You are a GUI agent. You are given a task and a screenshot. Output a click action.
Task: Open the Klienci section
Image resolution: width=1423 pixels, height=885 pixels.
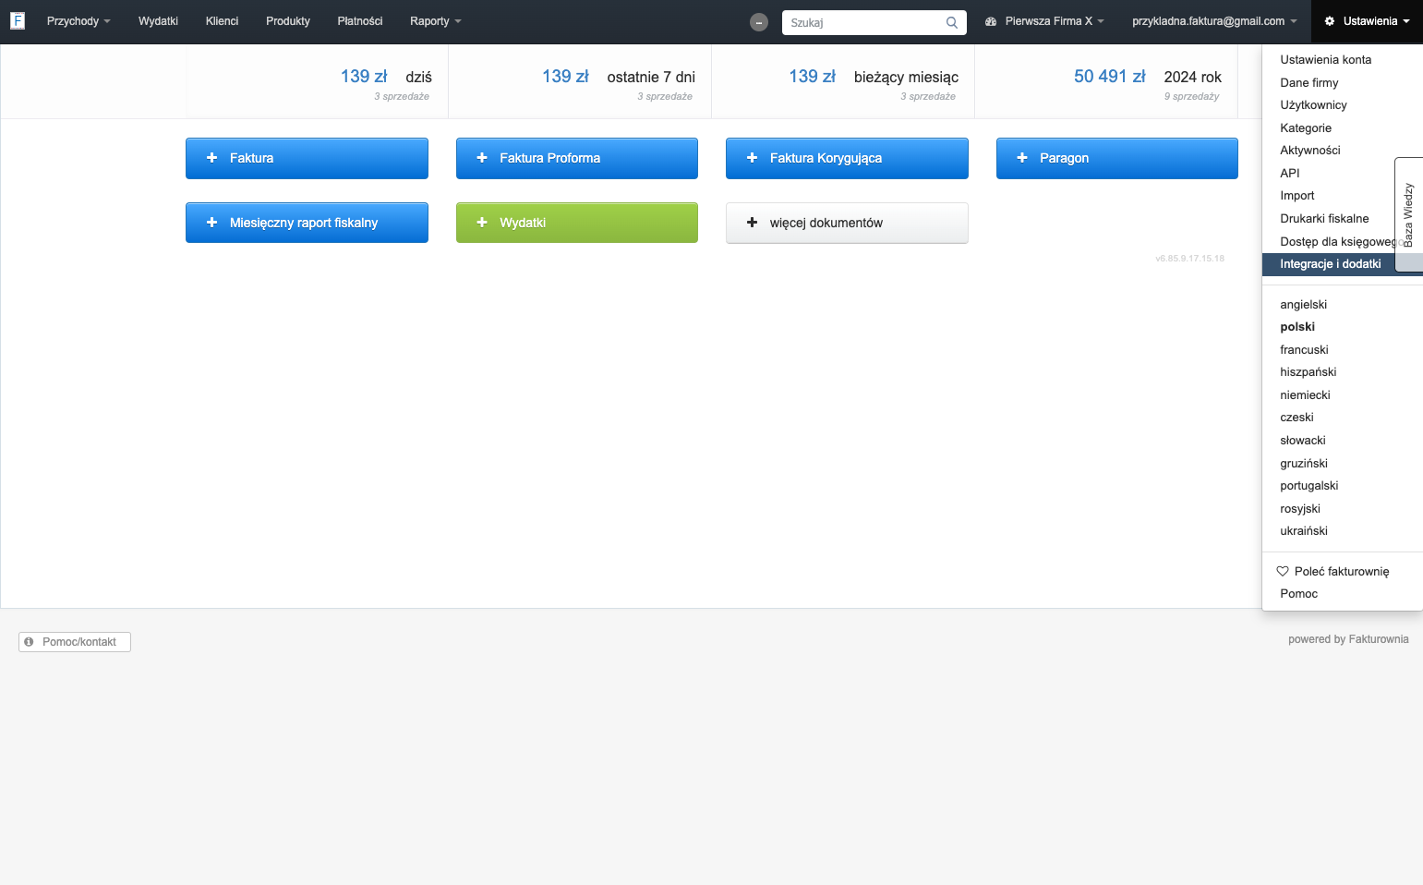(222, 21)
